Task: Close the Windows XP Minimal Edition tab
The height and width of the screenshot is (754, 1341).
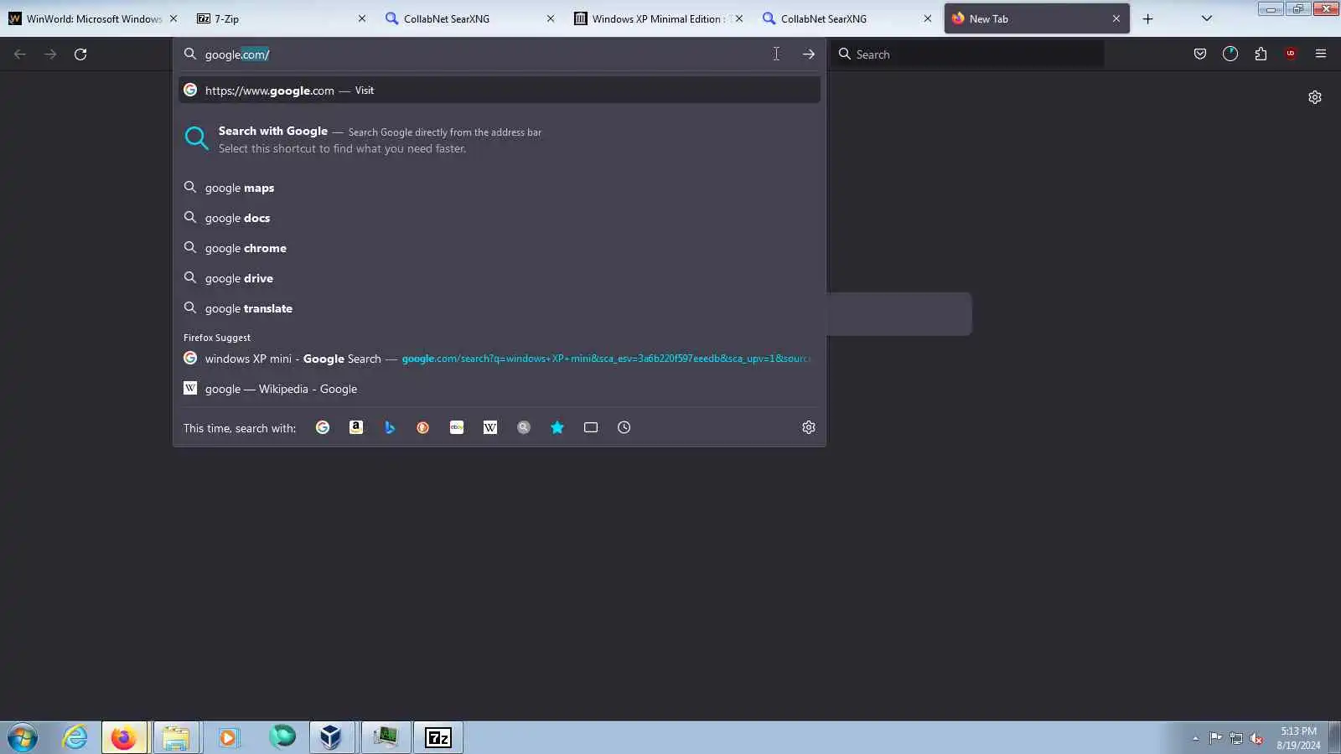Action: pos(739,18)
